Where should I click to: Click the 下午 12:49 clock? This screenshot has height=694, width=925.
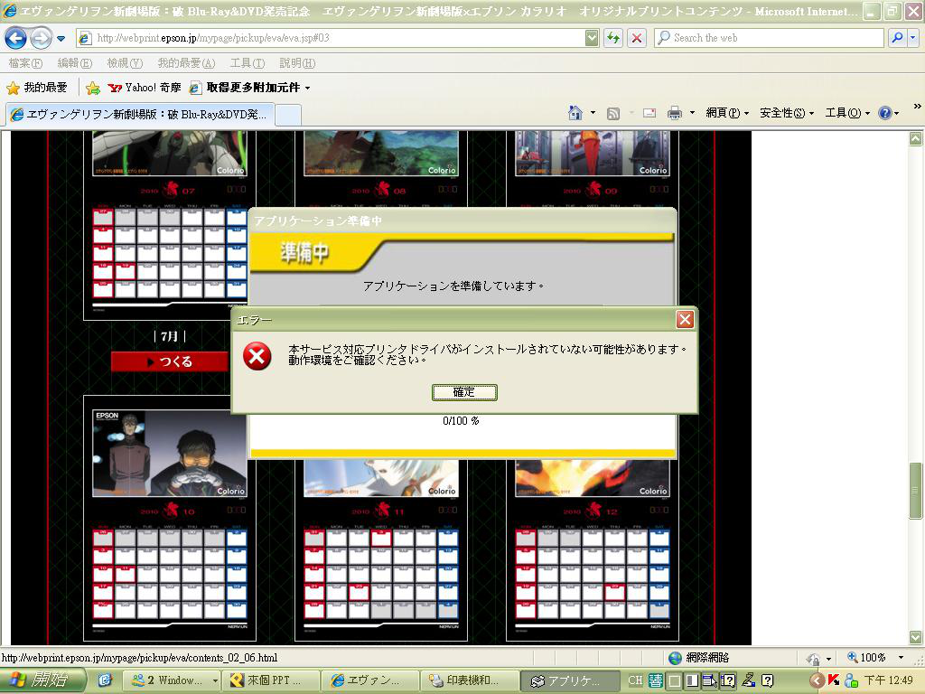[x=888, y=680]
